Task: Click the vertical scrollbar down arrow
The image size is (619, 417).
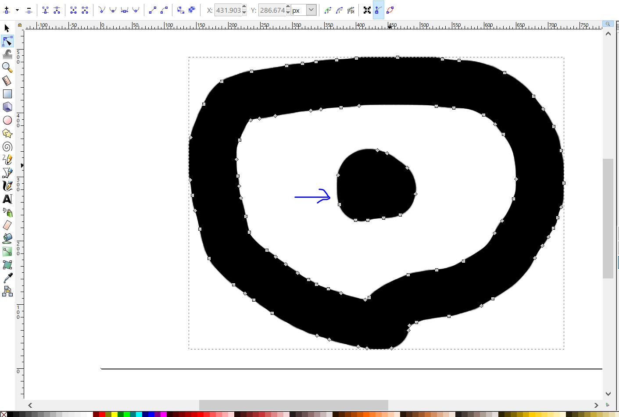Action: click(x=608, y=394)
